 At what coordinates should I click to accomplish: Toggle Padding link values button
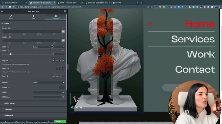(63, 41)
